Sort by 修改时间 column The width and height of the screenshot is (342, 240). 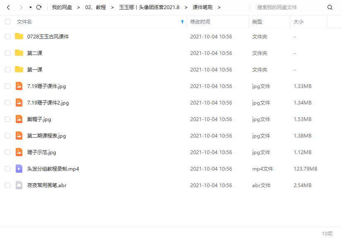[x=200, y=22]
